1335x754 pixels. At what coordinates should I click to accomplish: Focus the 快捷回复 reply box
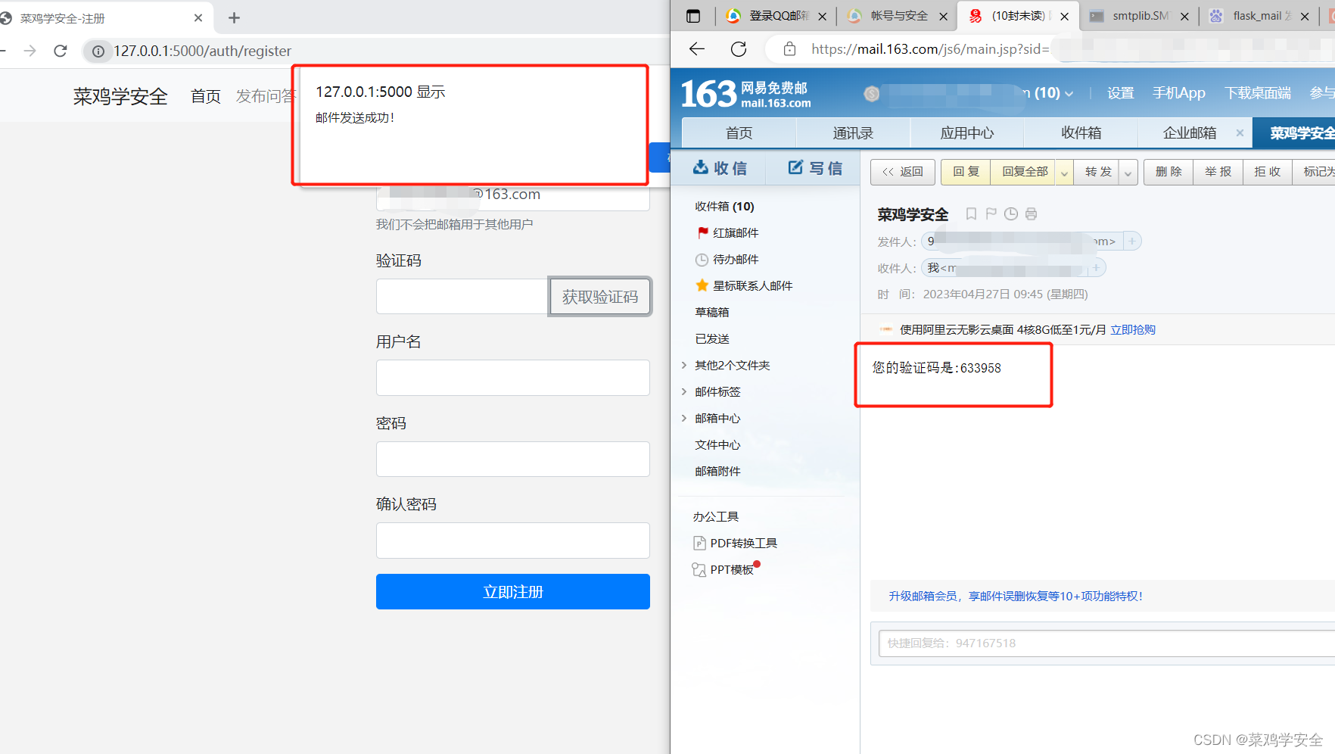pyautogui.click(x=1106, y=643)
